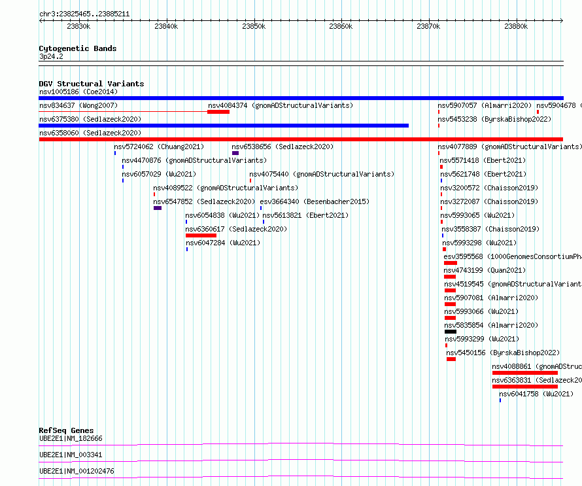The image size is (582, 486).
Task: Click the DGV Structural Variants track title
Action: [92, 84]
